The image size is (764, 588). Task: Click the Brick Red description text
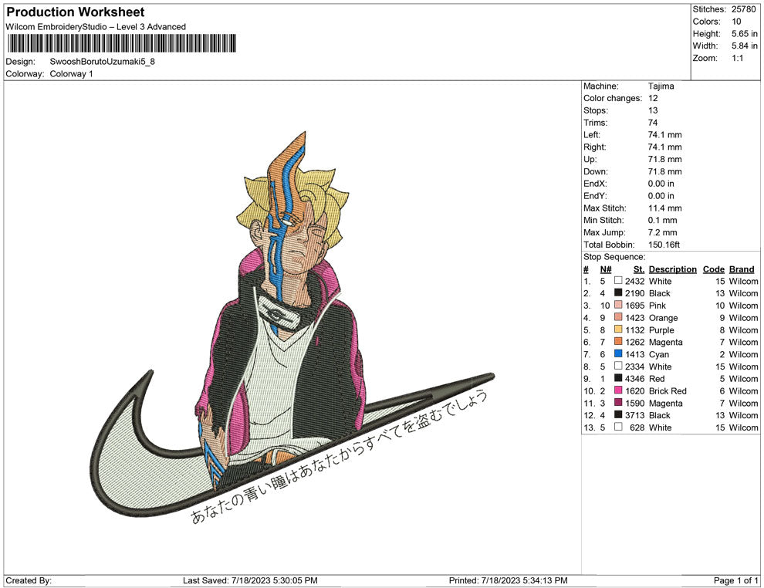pos(668,390)
